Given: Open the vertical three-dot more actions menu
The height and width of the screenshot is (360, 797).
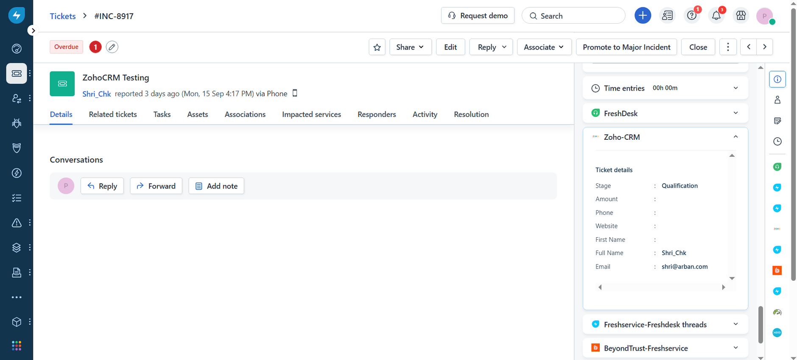Looking at the screenshot, I should [x=728, y=47].
